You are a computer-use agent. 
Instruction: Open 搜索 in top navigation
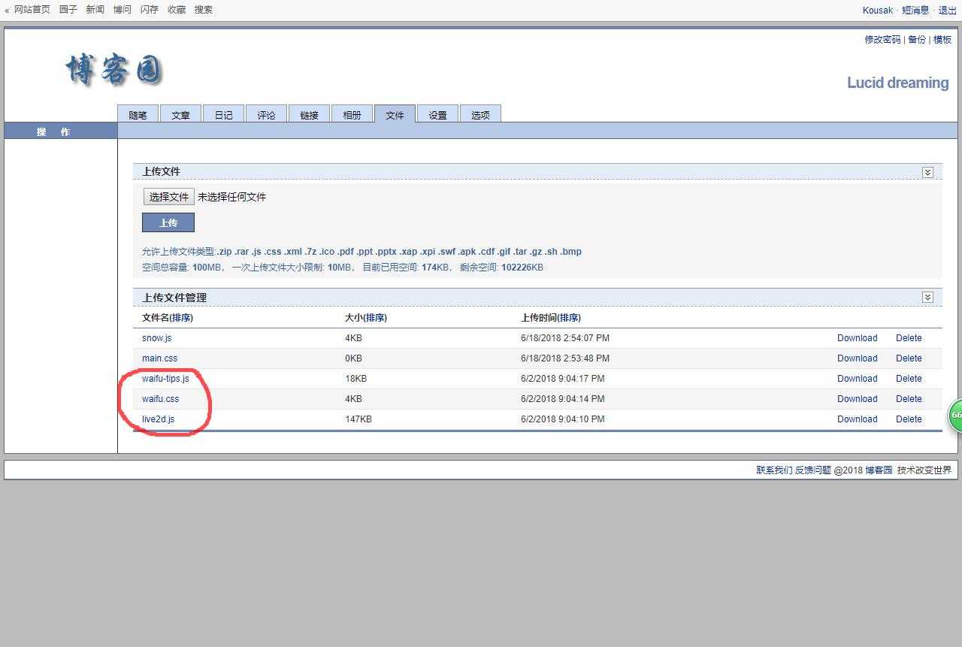(x=203, y=10)
